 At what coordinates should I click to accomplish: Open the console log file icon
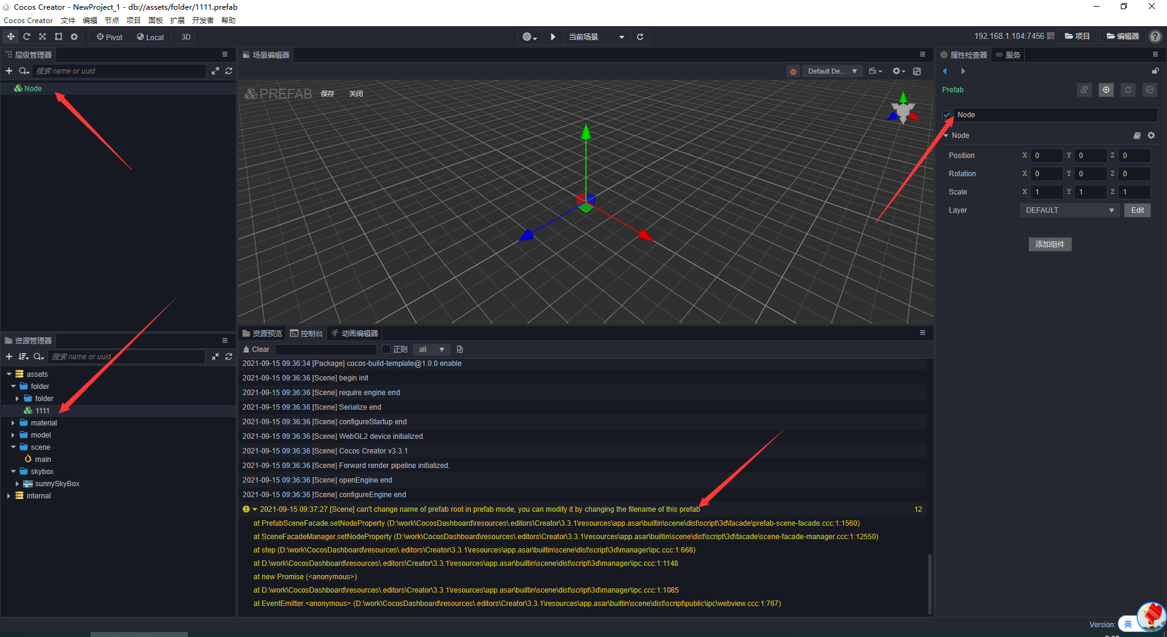pos(460,349)
